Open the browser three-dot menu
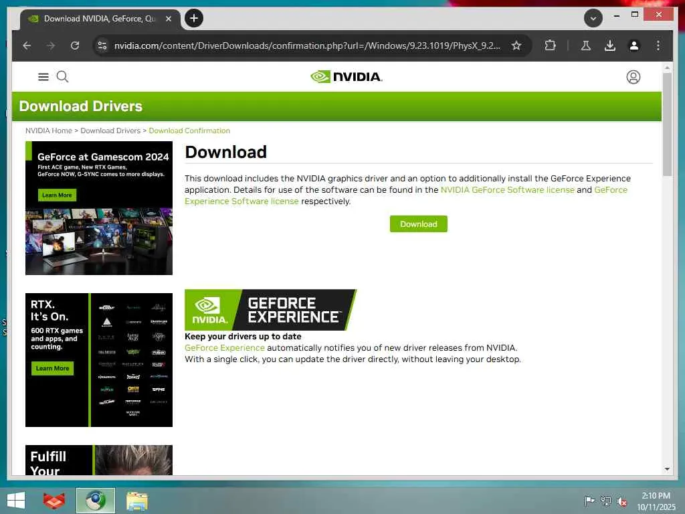This screenshot has width=685, height=514. point(658,46)
